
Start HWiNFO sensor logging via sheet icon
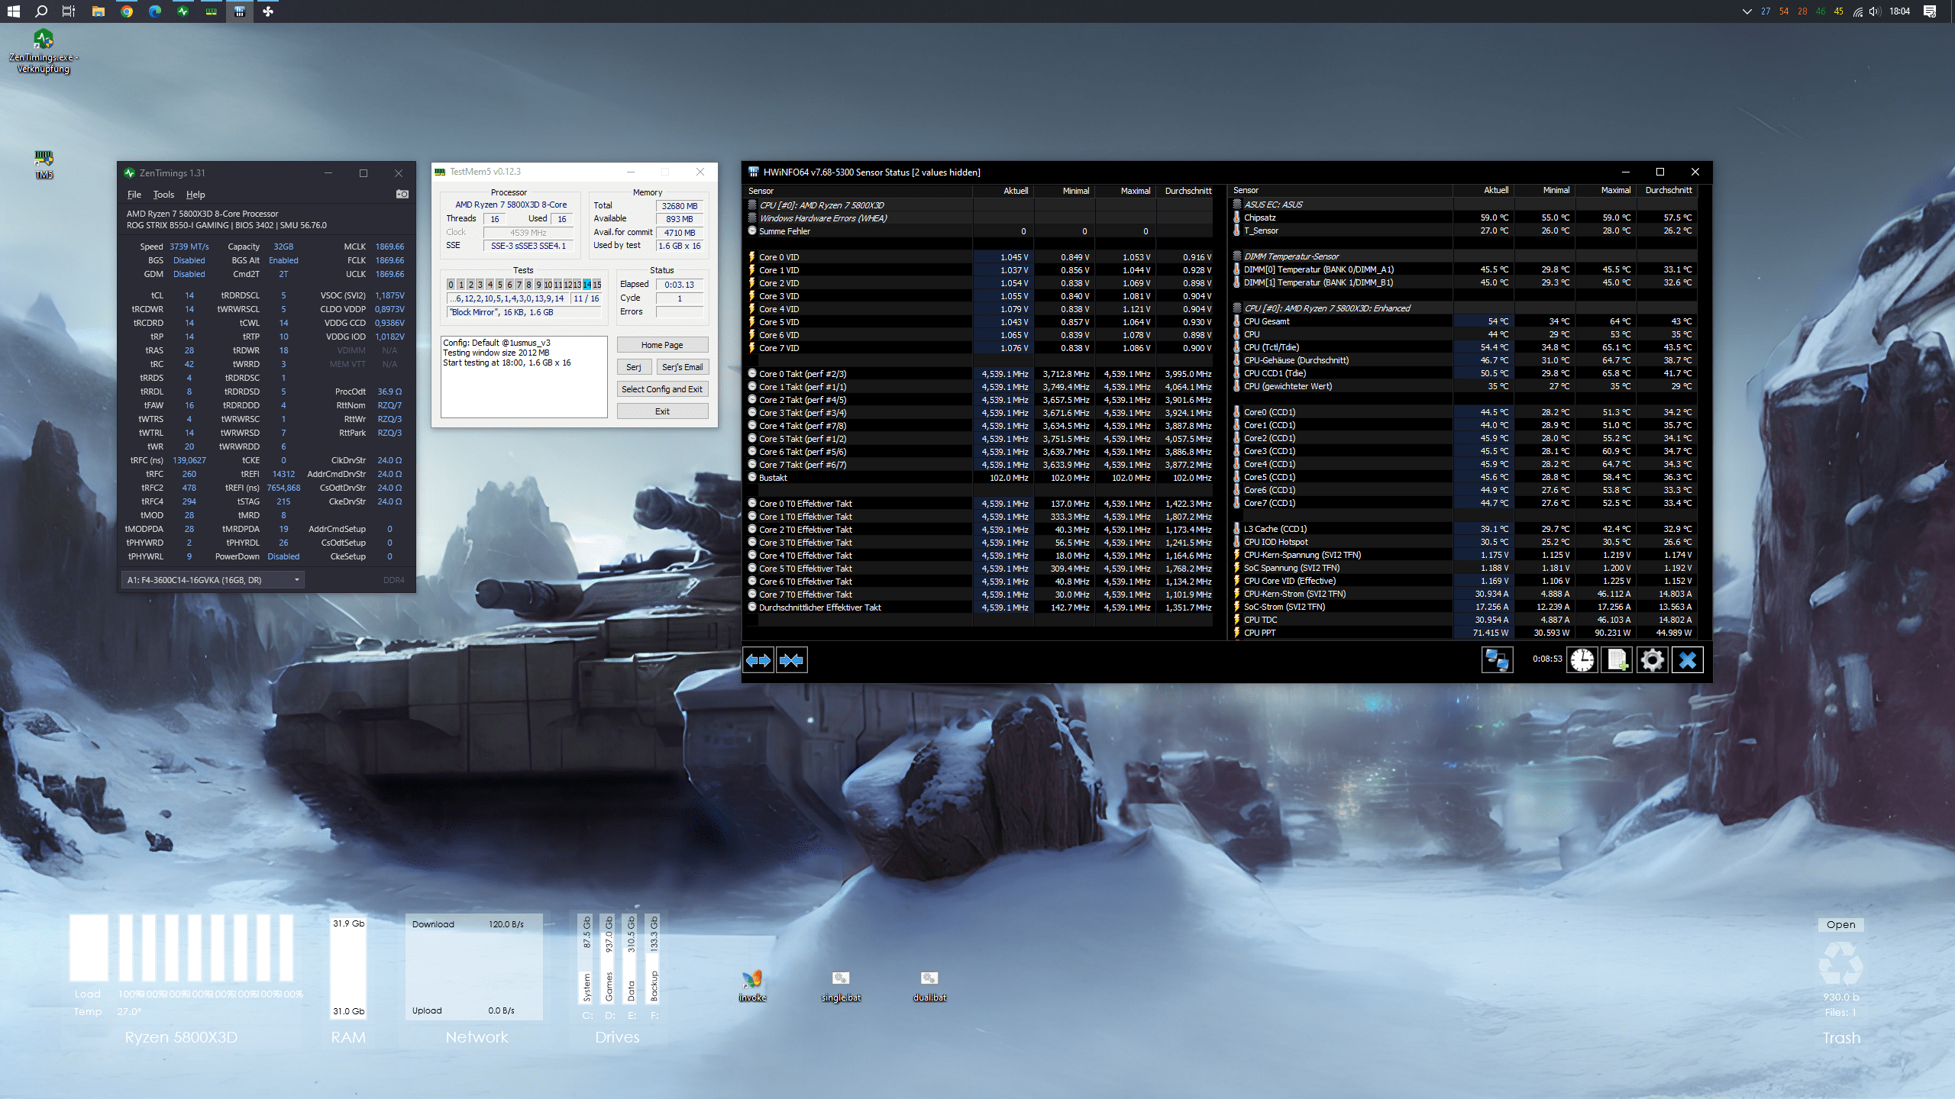tap(1617, 660)
